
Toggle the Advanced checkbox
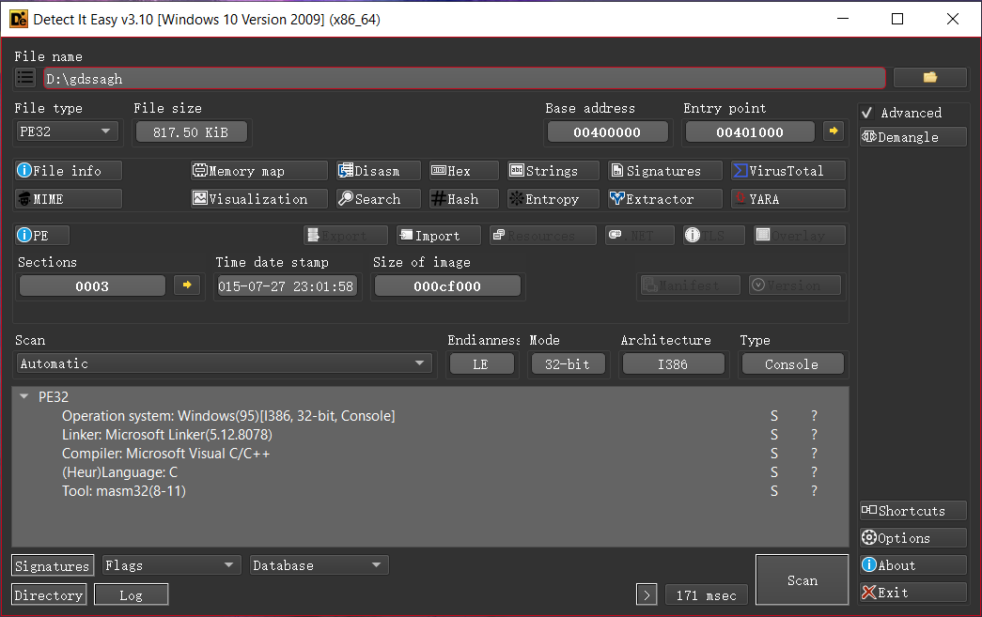click(x=867, y=113)
